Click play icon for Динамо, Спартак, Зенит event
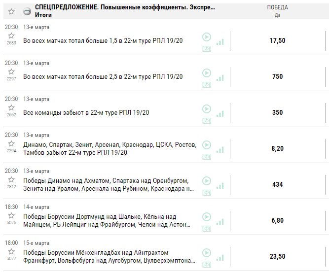Viewport: 329px width, 274px height. [207, 144]
